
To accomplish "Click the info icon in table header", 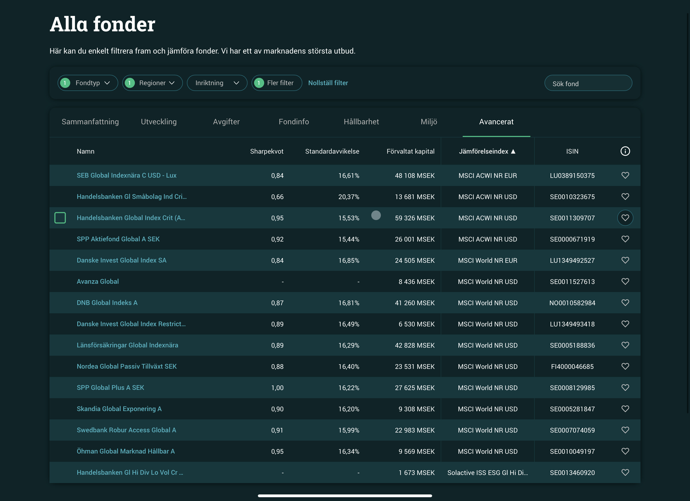I will [625, 151].
